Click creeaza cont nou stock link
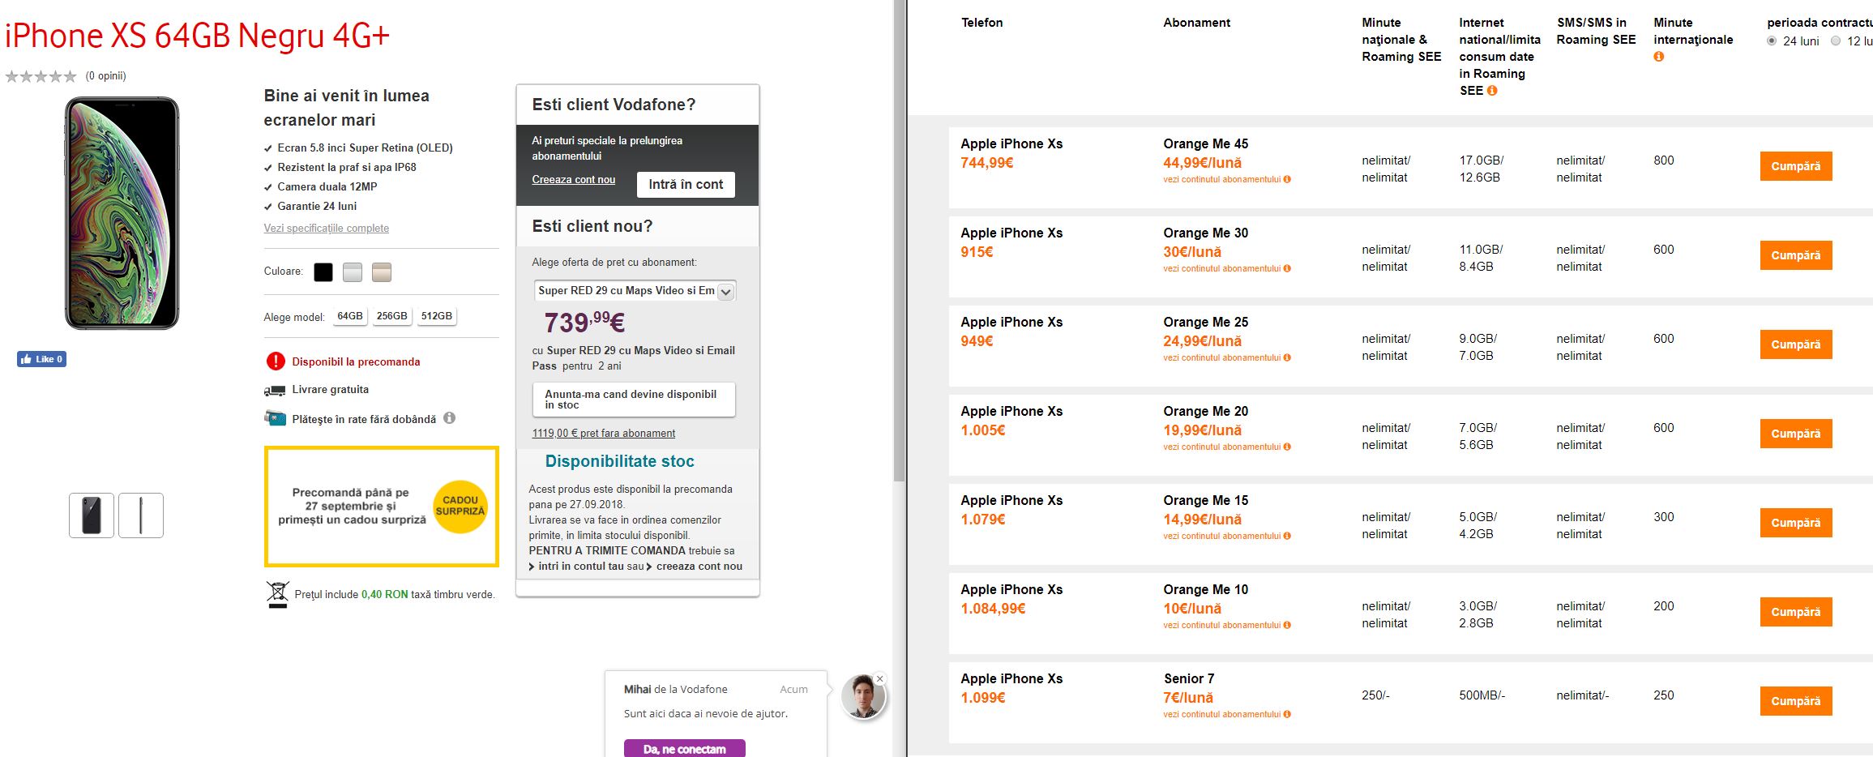Screen dimensions: 1873x757 (x=699, y=567)
